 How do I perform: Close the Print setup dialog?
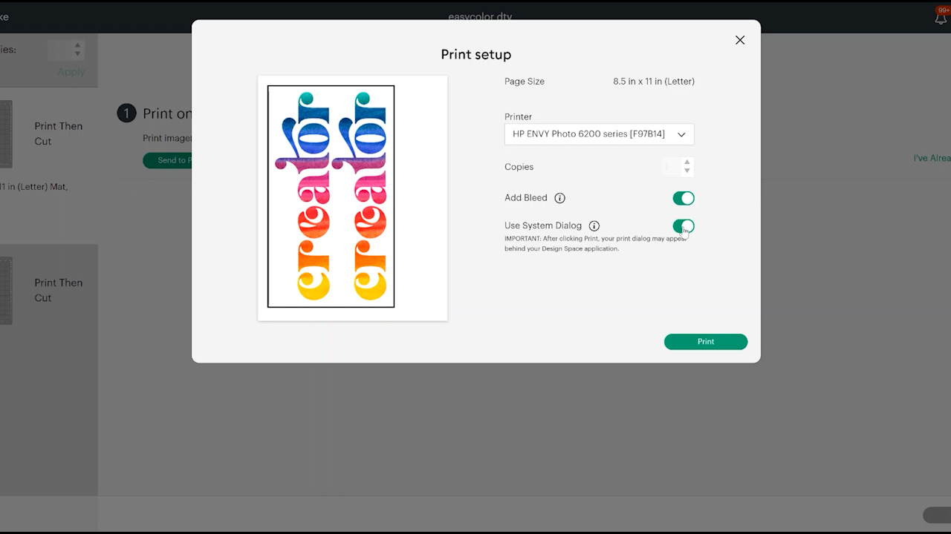point(740,40)
